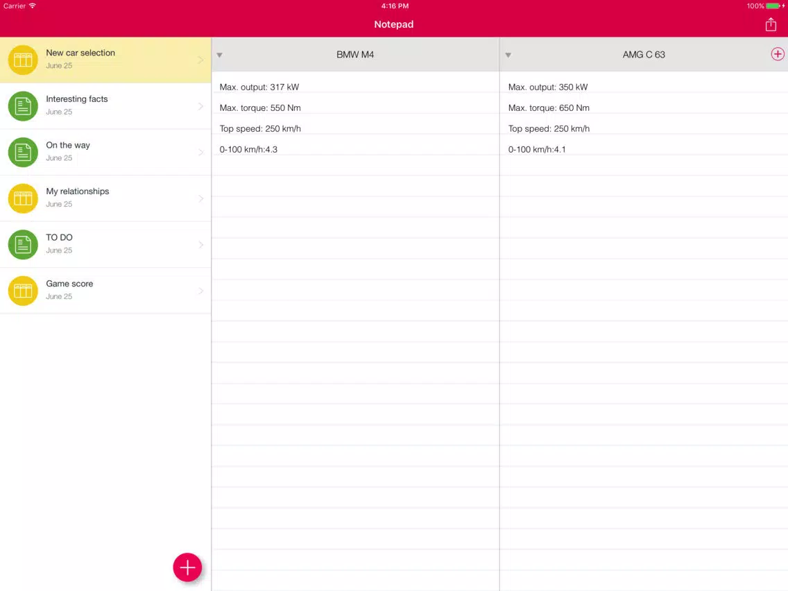The width and height of the screenshot is (788, 591).
Task: Click the New car selection table icon
Action: [x=23, y=60]
